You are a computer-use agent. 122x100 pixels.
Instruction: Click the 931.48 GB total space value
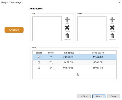pos(68,68)
